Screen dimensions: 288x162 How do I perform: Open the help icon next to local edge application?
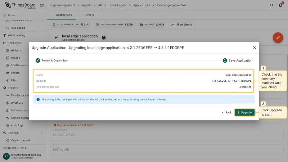point(104,38)
